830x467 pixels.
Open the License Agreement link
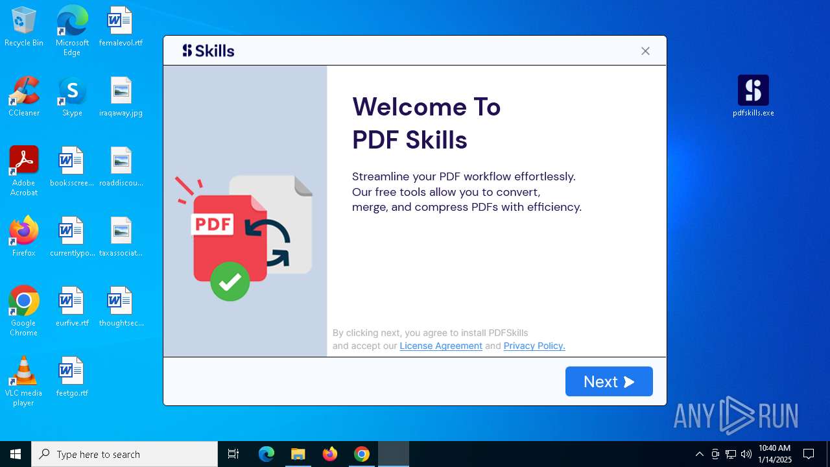441,346
